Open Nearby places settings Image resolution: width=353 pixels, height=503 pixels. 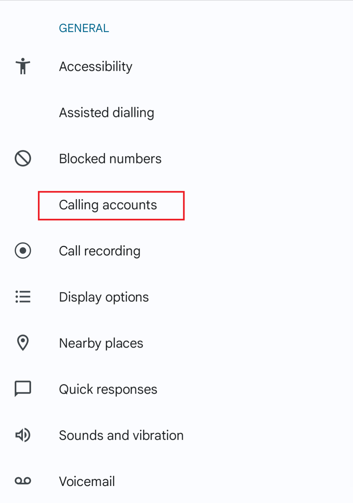point(101,343)
